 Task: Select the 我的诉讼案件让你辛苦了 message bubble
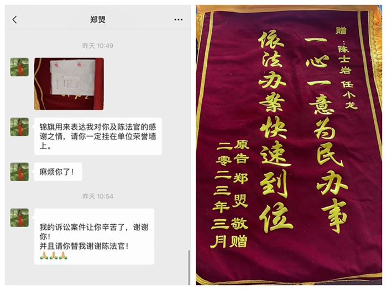(x=94, y=236)
